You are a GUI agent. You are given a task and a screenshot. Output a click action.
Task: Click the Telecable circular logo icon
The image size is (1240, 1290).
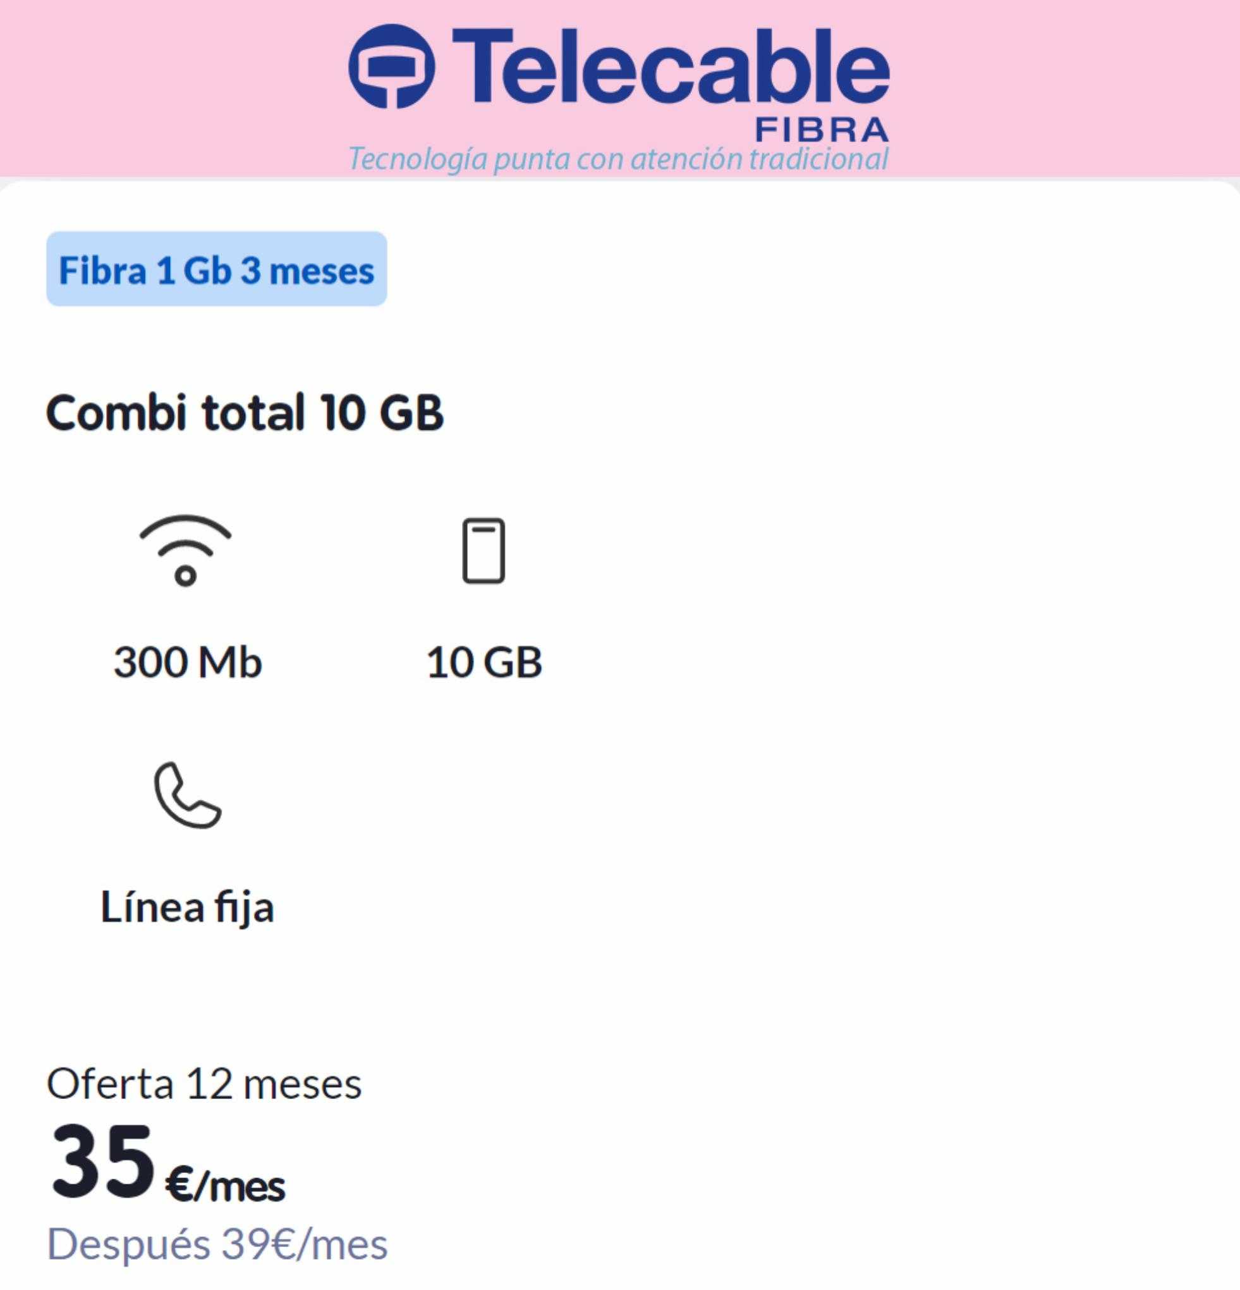pos(392,66)
